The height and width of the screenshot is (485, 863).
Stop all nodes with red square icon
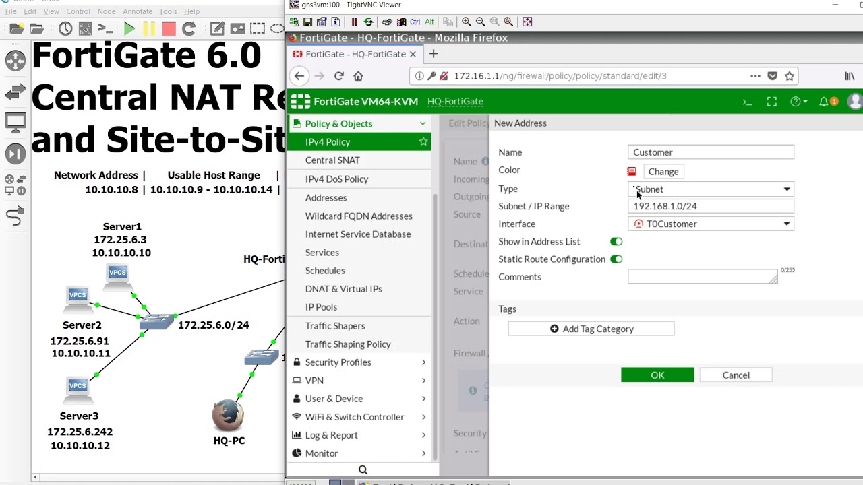(169, 29)
